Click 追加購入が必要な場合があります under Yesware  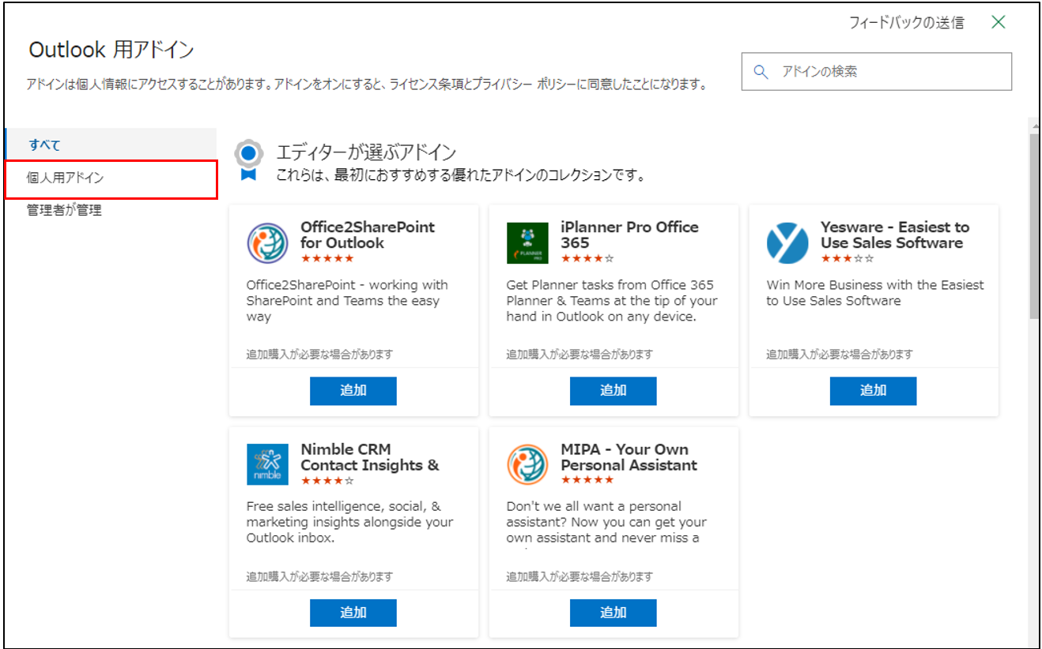[x=840, y=355]
